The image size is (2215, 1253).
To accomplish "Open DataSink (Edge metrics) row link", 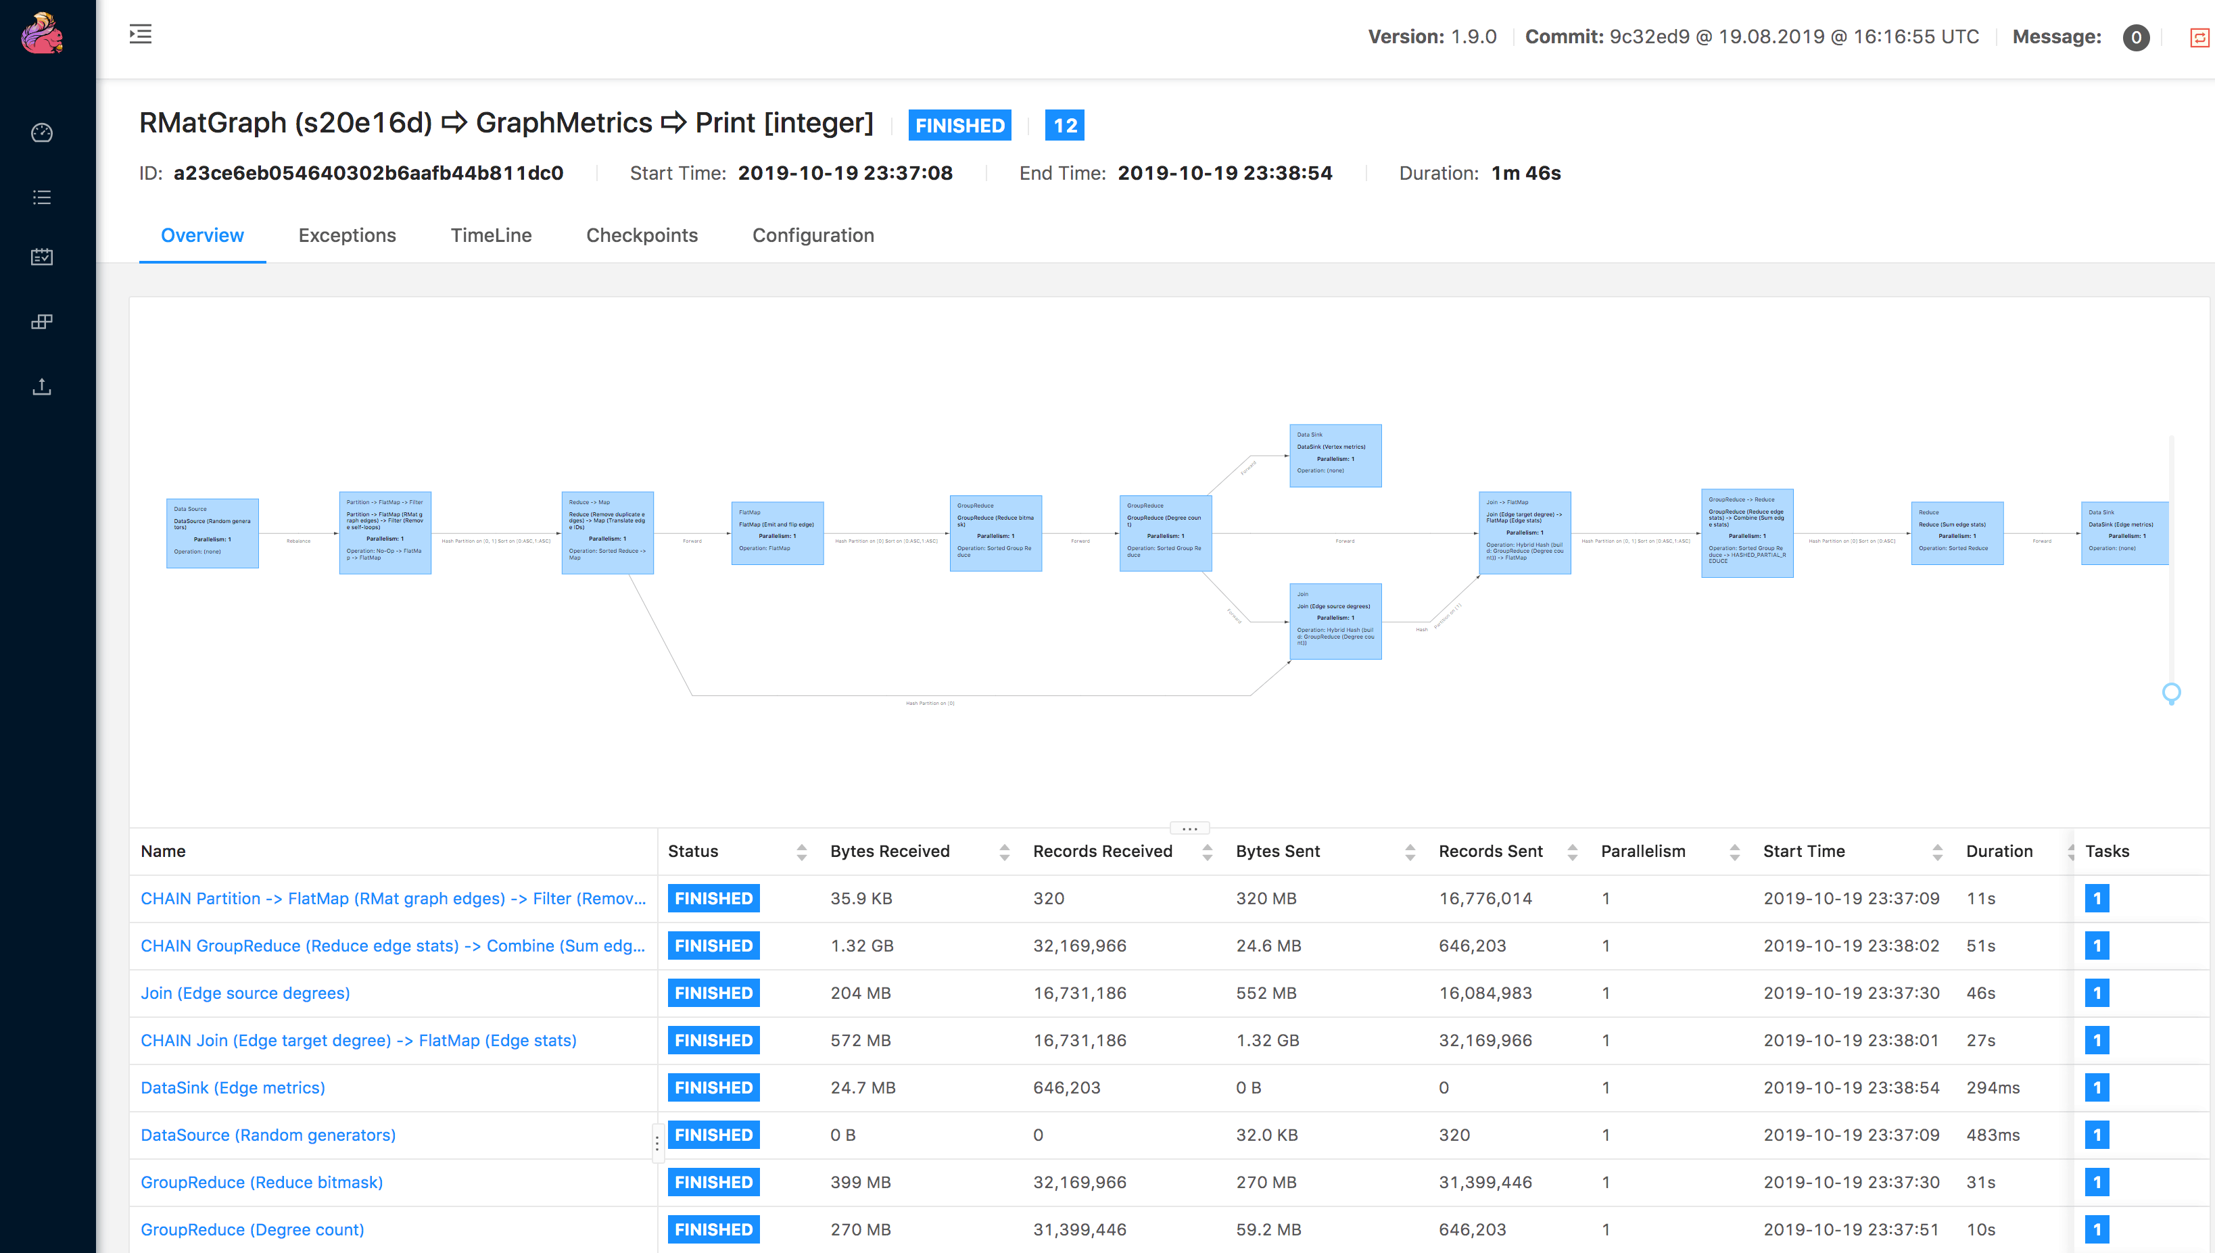I will click(233, 1088).
